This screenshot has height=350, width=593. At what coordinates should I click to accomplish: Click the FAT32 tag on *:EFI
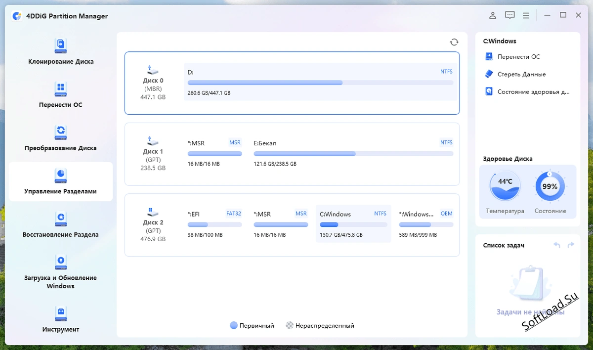(x=234, y=214)
